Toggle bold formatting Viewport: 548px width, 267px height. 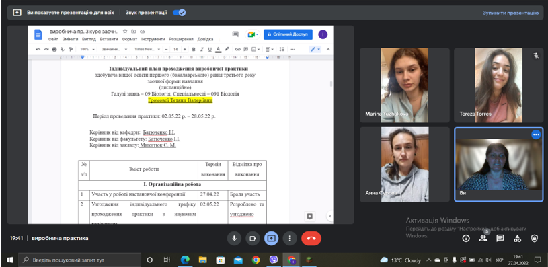coord(194,49)
